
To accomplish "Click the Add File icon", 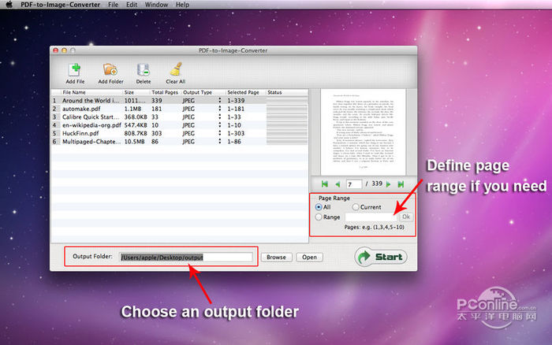I will [75, 69].
